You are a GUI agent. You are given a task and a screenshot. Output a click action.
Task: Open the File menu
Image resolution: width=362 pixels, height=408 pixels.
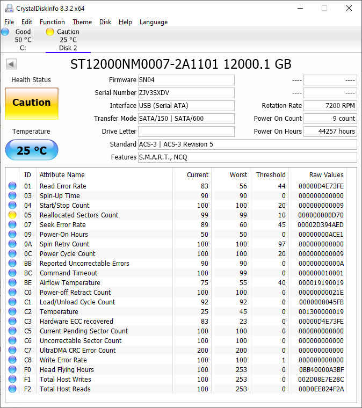[9, 22]
